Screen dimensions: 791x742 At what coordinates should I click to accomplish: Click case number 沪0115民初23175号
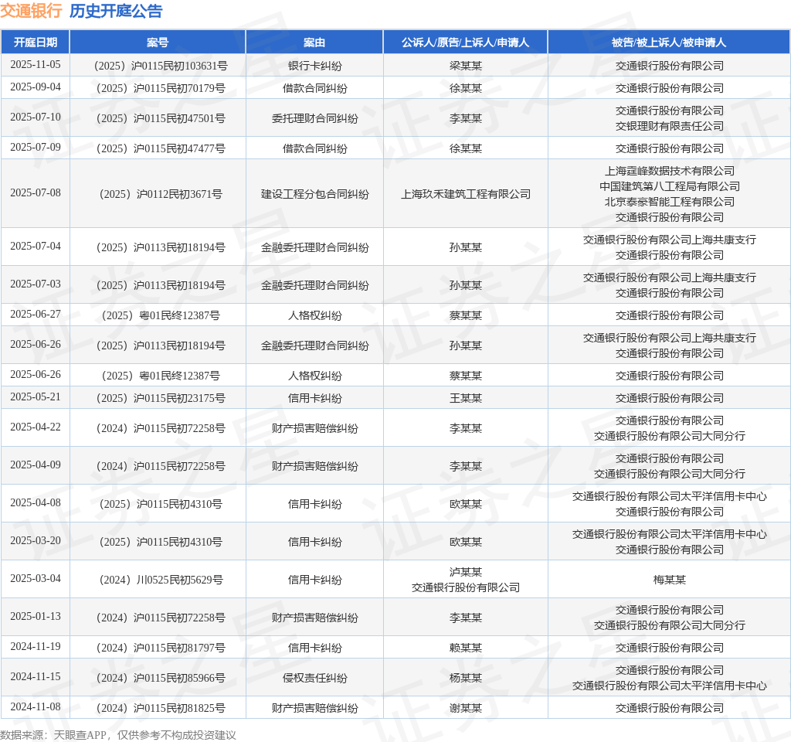[161, 398]
